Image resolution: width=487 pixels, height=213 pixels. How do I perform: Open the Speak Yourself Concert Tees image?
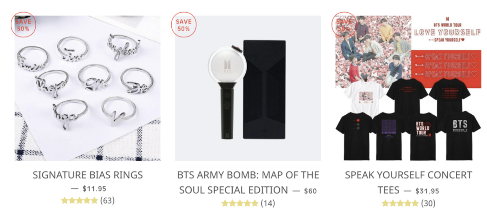click(409, 88)
